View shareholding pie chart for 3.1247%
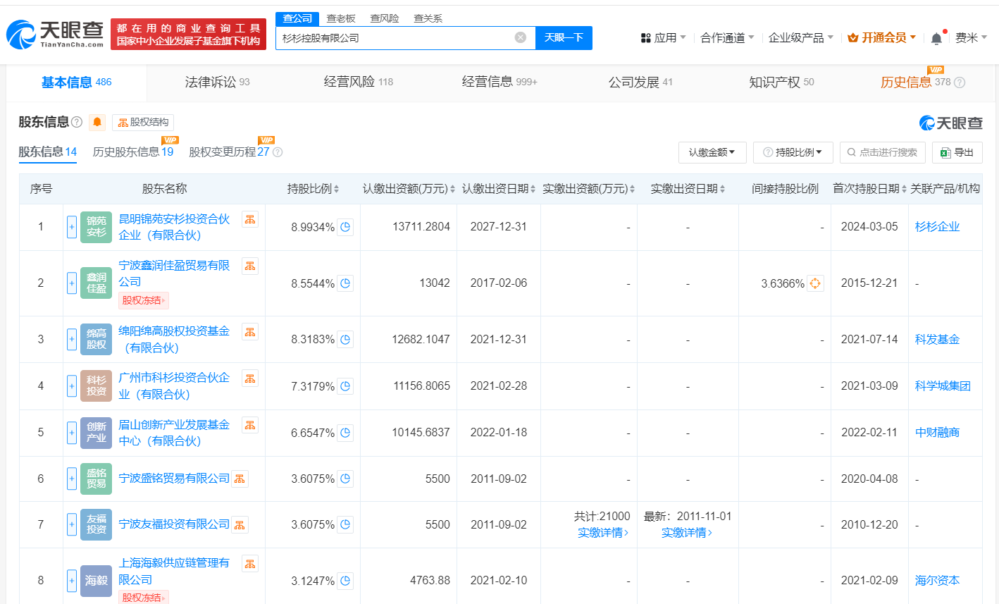This screenshot has height=604, width=999. (x=345, y=581)
